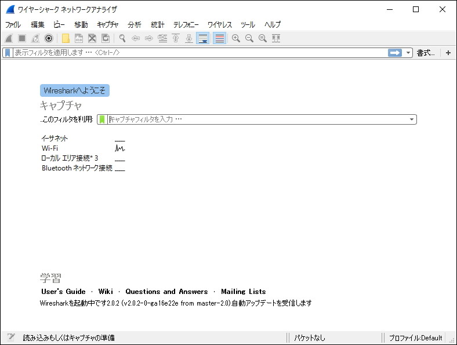Image resolution: width=457 pixels, height=345 pixels.
Task: Open the 分析 menu
Action: tap(135, 25)
